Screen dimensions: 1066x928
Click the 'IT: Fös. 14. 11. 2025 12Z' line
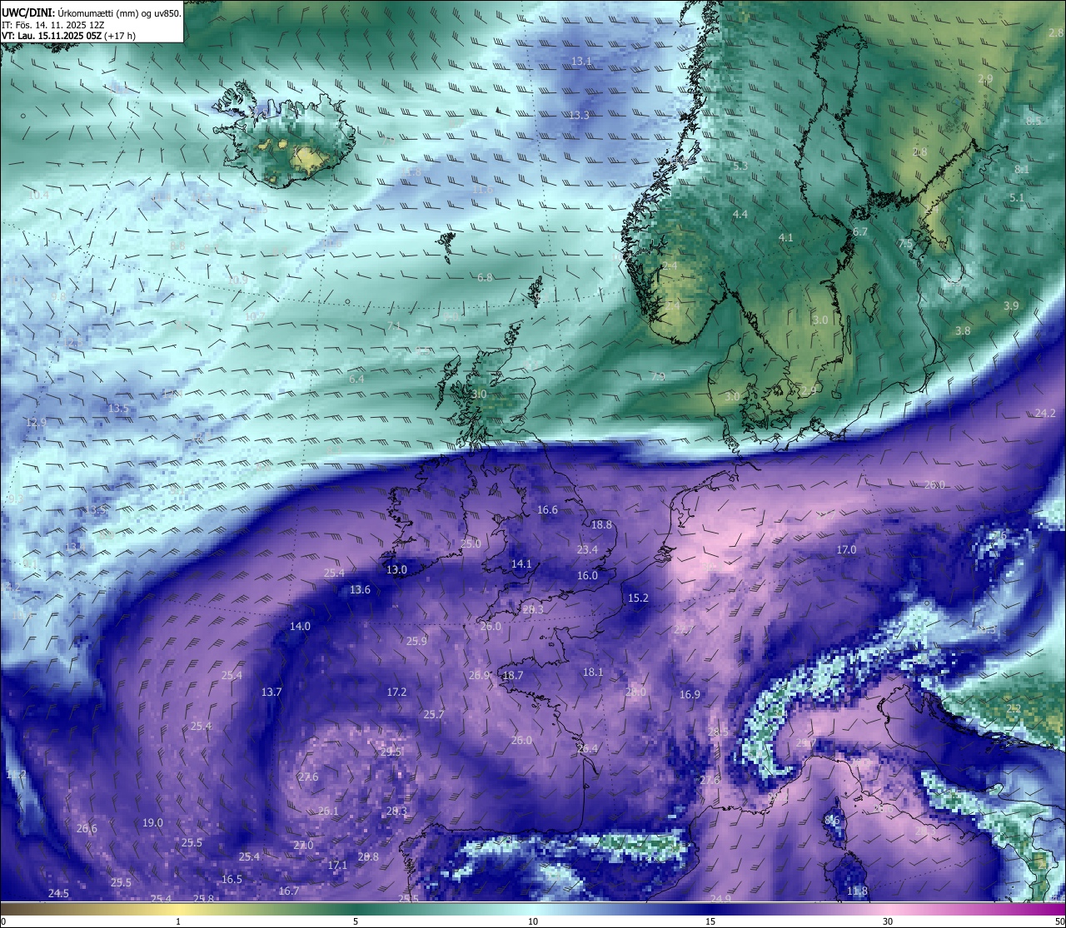tap(53, 25)
